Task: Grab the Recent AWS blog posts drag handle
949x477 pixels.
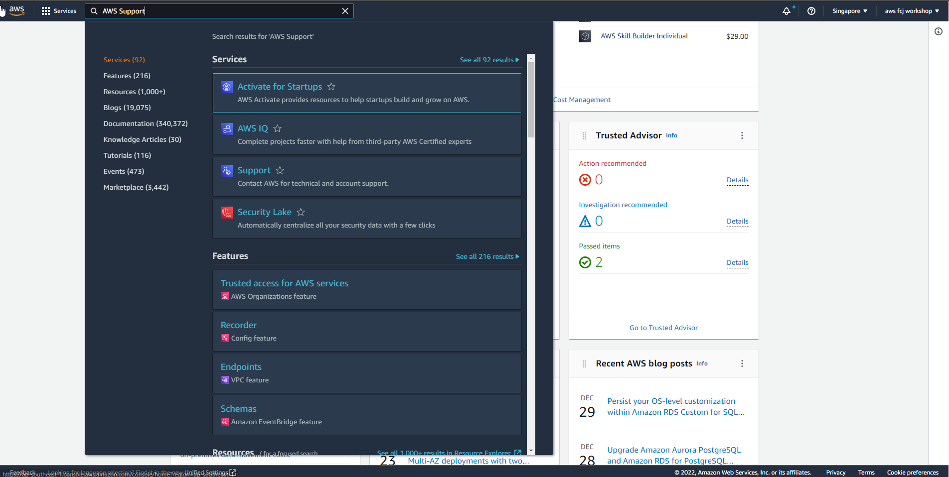Action: [584, 364]
